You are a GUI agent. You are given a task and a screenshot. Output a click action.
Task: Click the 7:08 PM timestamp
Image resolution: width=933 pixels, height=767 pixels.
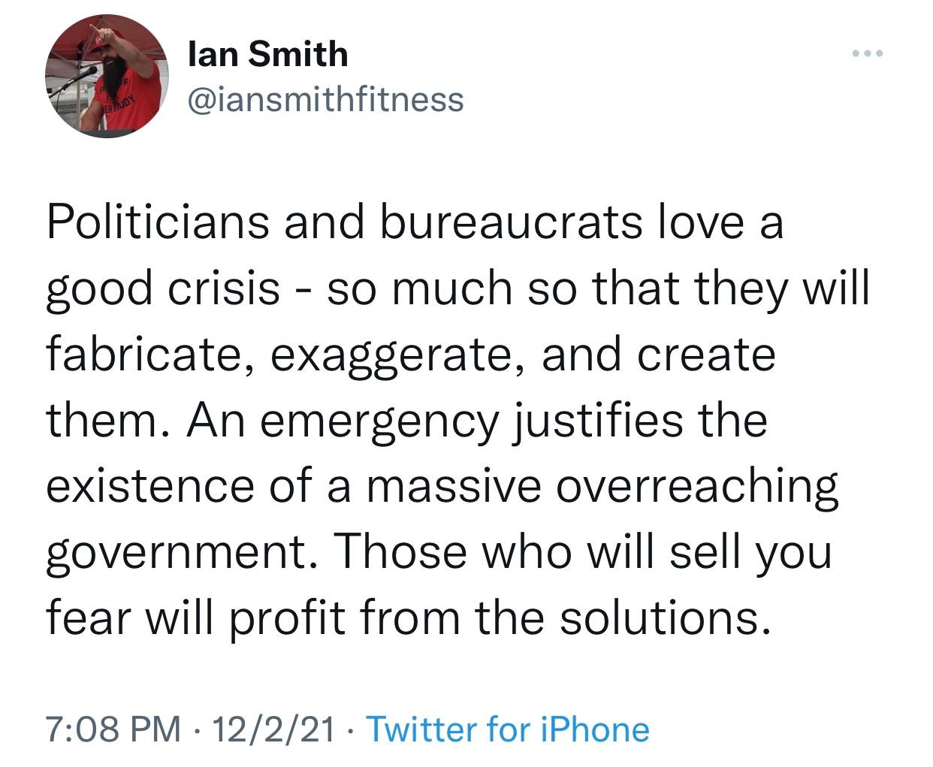(x=114, y=729)
